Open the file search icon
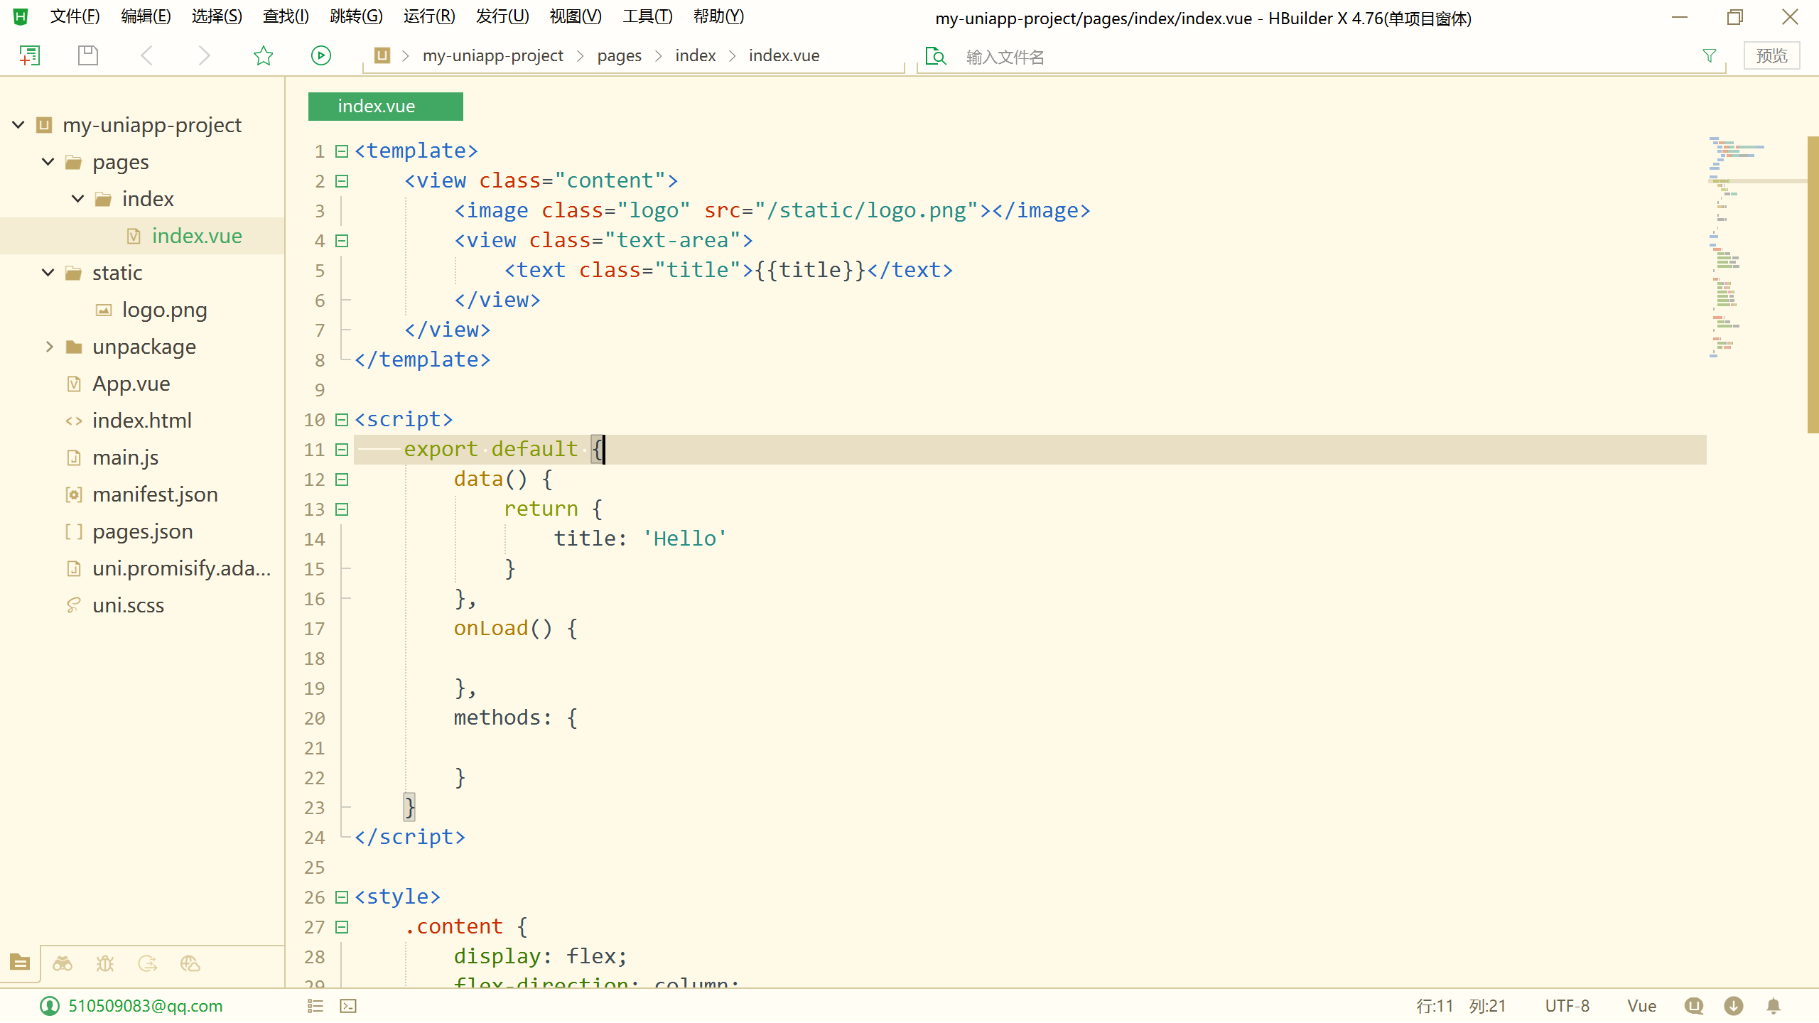This screenshot has width=1819, height=1023. pyautogui.click(x=936, y=56)
